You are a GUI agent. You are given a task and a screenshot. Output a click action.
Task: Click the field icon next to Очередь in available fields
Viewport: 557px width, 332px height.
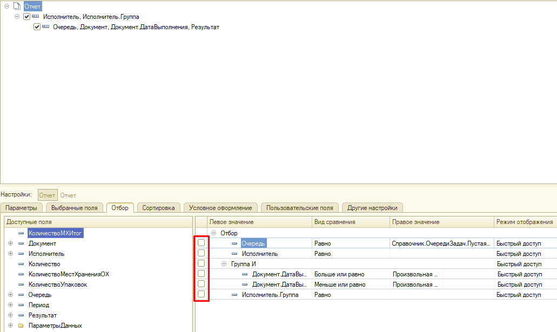click(x=21, y=295)
